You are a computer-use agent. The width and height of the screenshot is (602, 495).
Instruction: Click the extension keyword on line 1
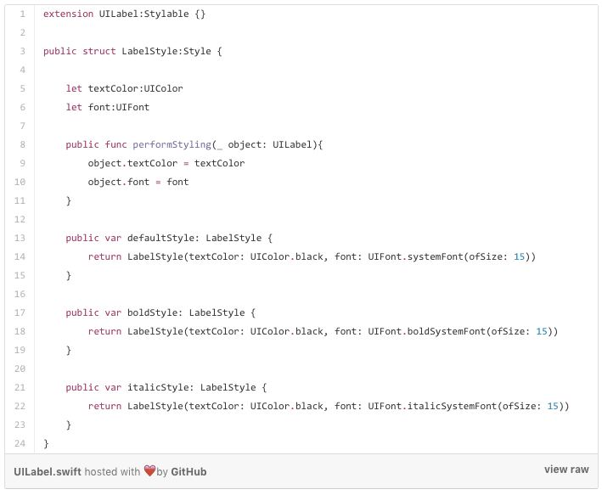click(68, 14)
